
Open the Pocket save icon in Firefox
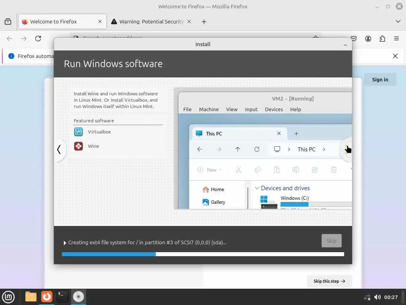(354, 39)
